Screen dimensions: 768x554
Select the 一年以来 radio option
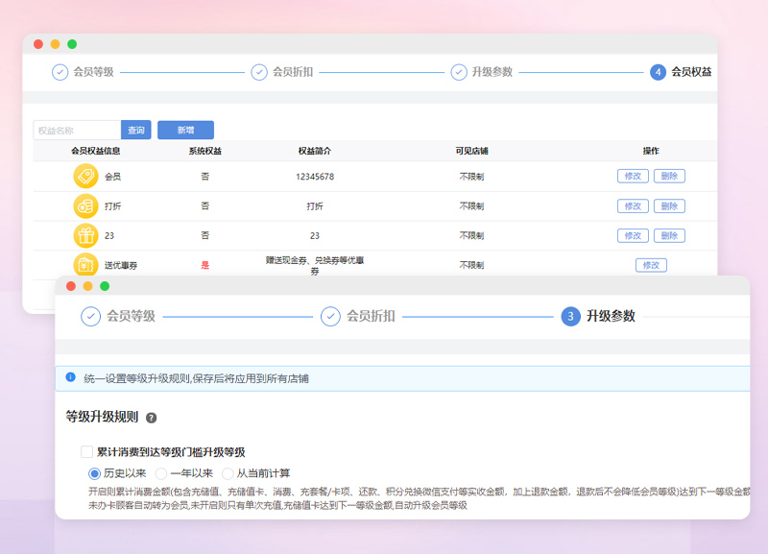click(x=160, y=473)
